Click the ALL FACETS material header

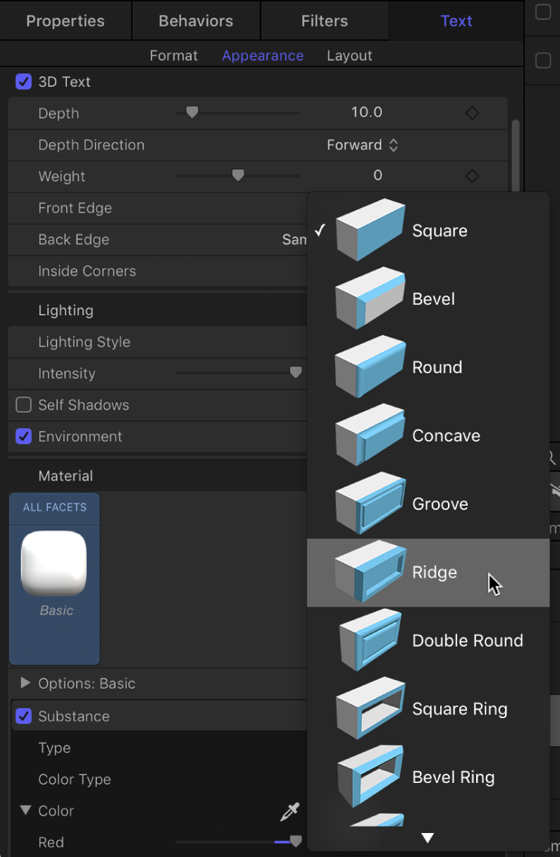click(55, 507)
